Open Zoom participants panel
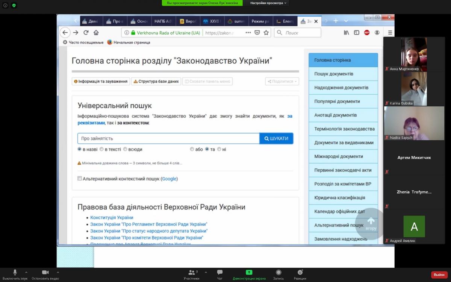 coord(192,274)
